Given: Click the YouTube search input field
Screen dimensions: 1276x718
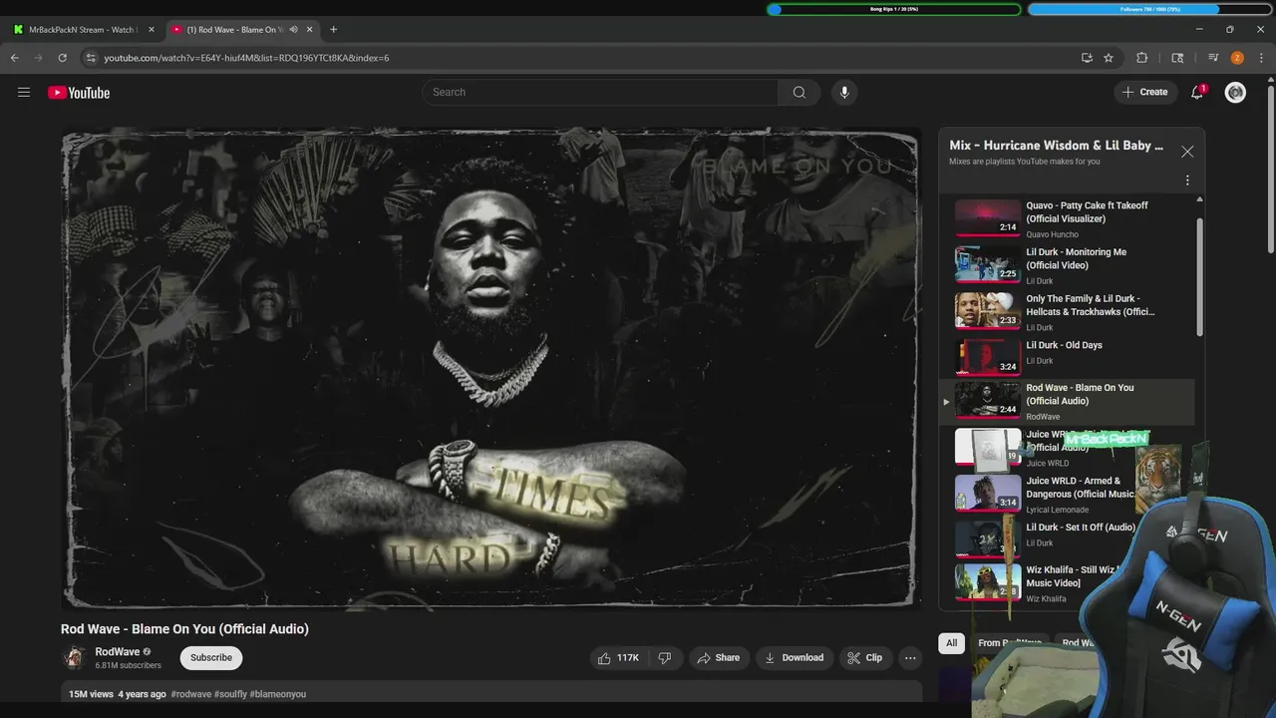Looking at the screenshot, I should coord(600,93).
